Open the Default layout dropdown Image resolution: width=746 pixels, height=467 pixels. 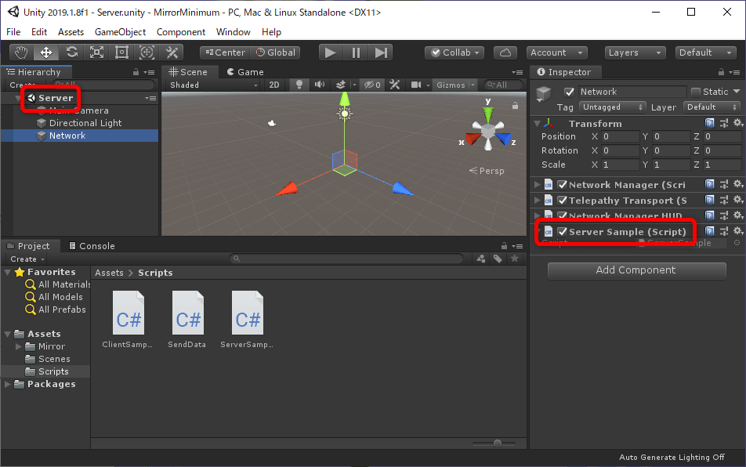coord(705,52)
